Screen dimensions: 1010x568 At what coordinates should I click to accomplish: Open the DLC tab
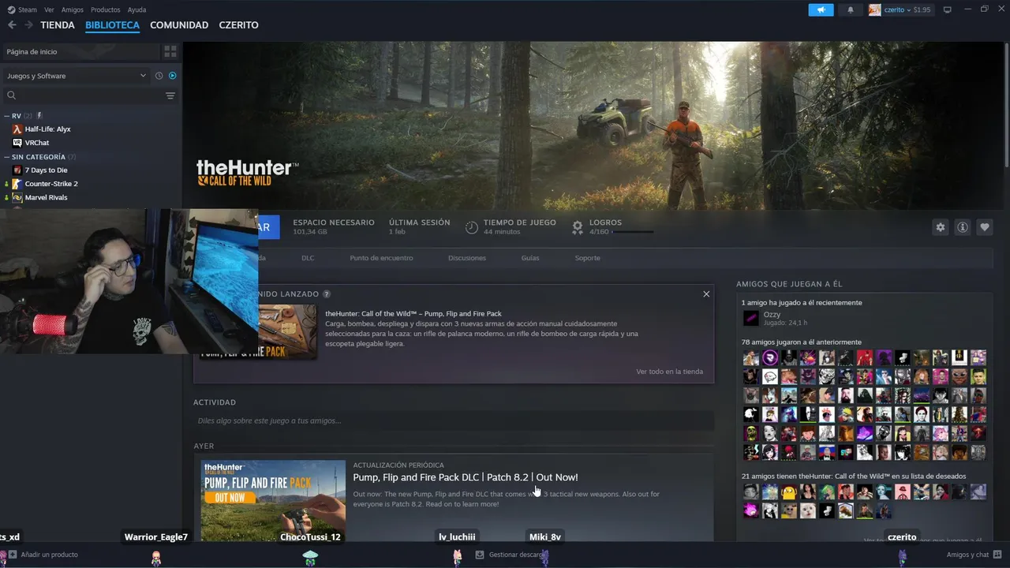[x=308, y=258]
